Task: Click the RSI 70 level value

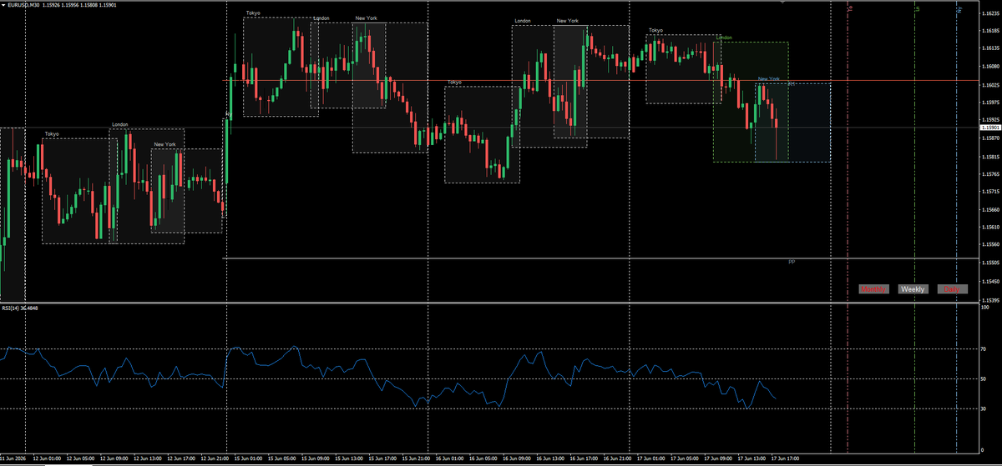Action: [x=982, y=350]
